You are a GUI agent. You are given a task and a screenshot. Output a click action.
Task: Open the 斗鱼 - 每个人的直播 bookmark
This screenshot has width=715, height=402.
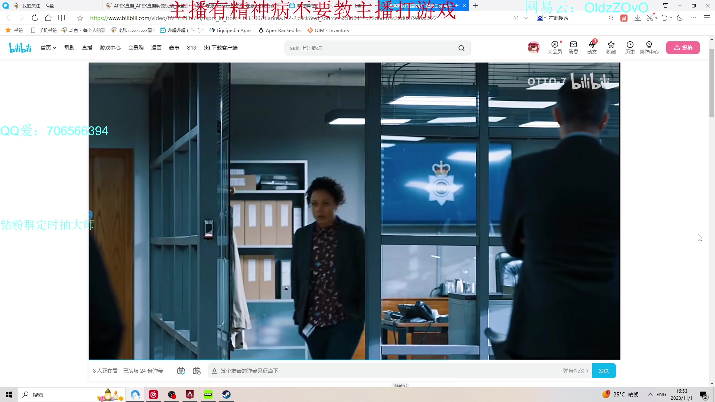point(83,30)
